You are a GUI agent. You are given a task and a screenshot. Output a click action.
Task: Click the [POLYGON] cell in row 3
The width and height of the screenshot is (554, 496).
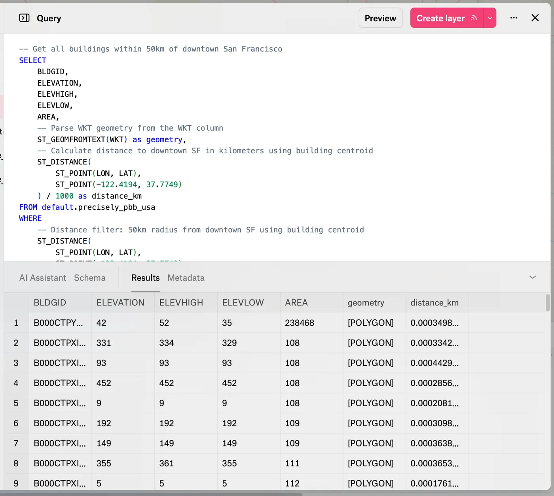click(x=374, y=363)
